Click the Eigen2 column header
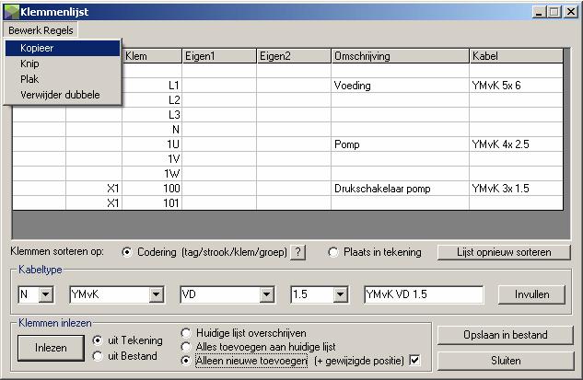The height and width of the screenshot is (380, 583). 294,56
